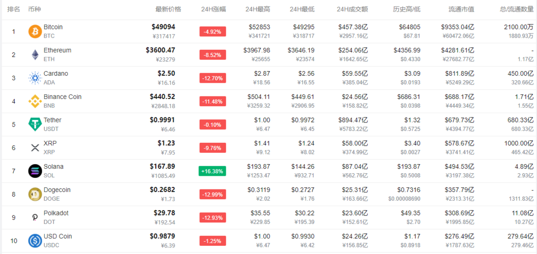Image resolution: width=537 pixels, height=254 pixels.
Task: Sort by 24H成交额 column header
Action: [352, 9]
